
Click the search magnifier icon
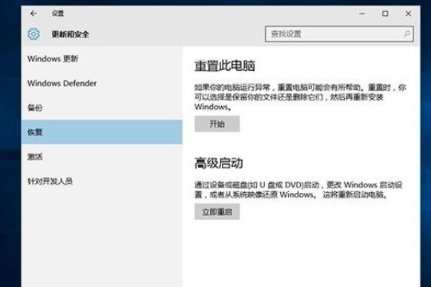[407, 33]
